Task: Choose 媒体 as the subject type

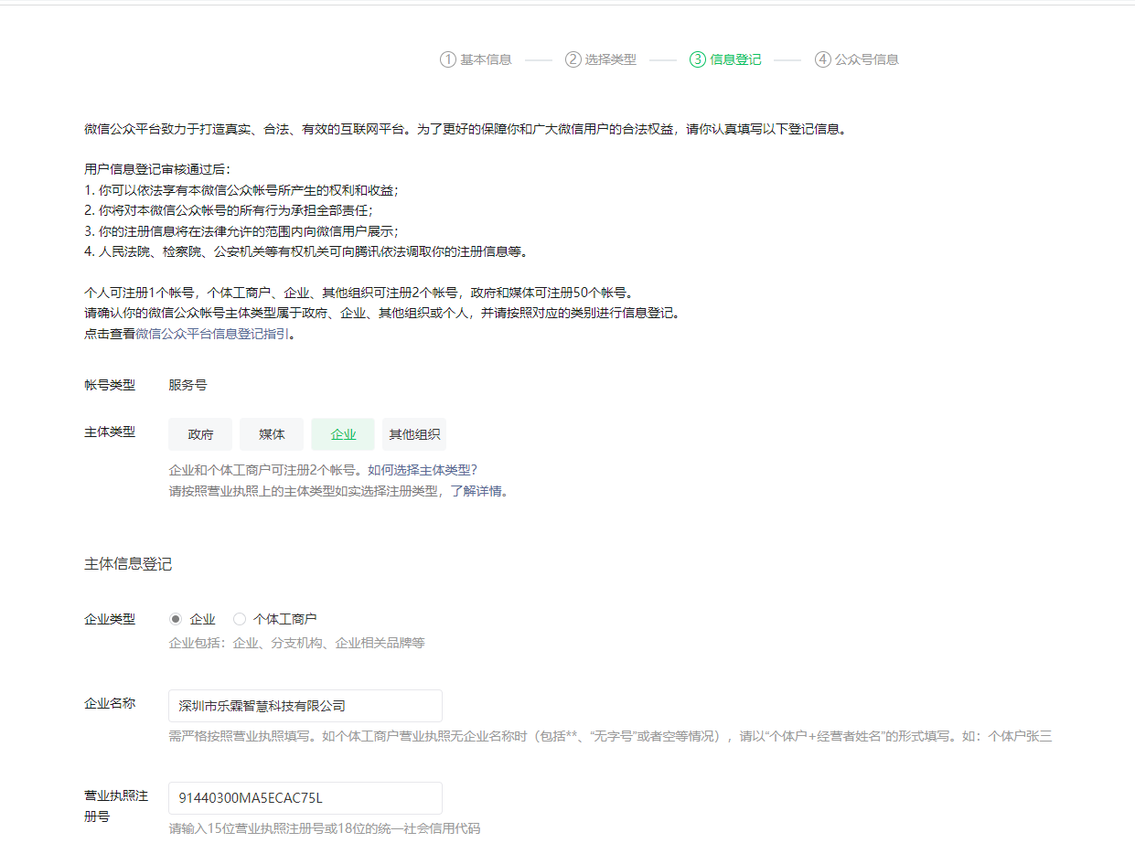Action: click(272, 434)
